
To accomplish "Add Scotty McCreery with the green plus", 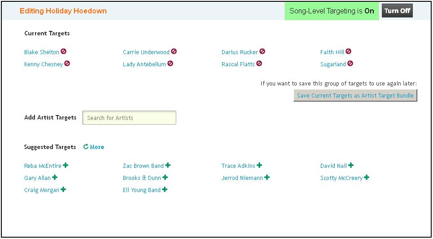I will point(367,177).
